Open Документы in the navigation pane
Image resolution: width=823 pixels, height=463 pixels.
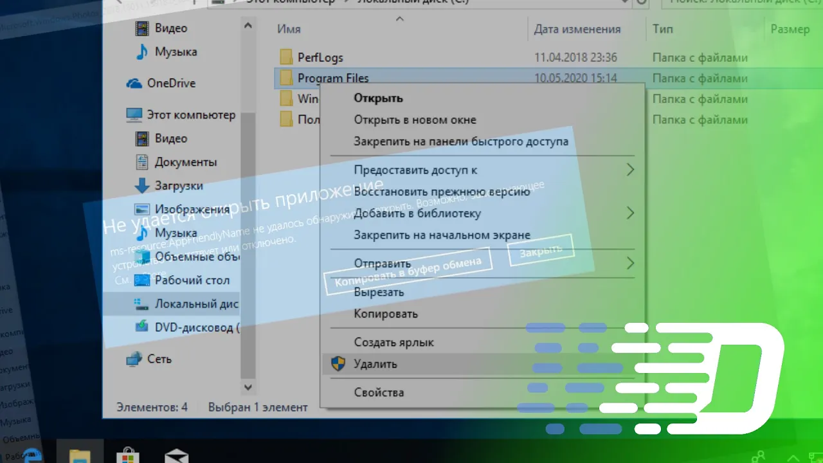click(x=186, y=162)
